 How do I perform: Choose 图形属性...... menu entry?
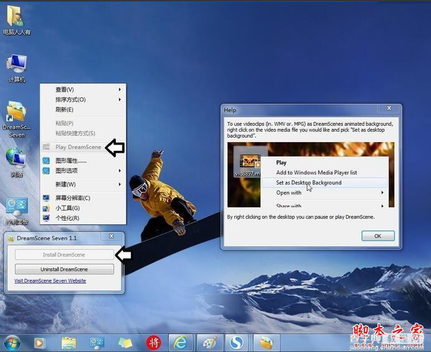[83, 161]
